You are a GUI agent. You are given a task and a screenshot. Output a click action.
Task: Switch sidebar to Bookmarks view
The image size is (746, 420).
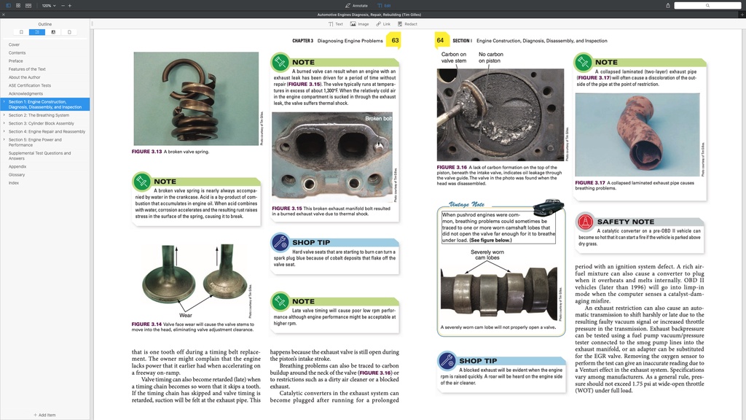(x=21, y=32)
